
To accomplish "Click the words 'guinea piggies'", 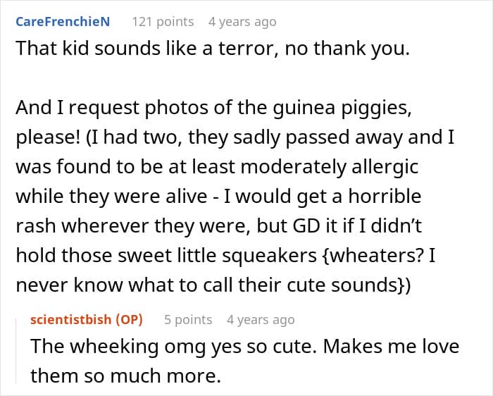I will [342, 109].
